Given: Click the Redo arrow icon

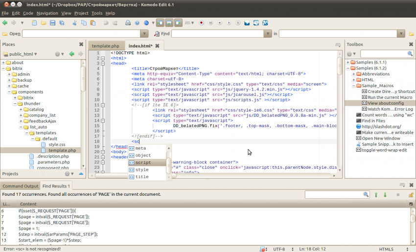Looking at the screenshot, I should [115, 23].
